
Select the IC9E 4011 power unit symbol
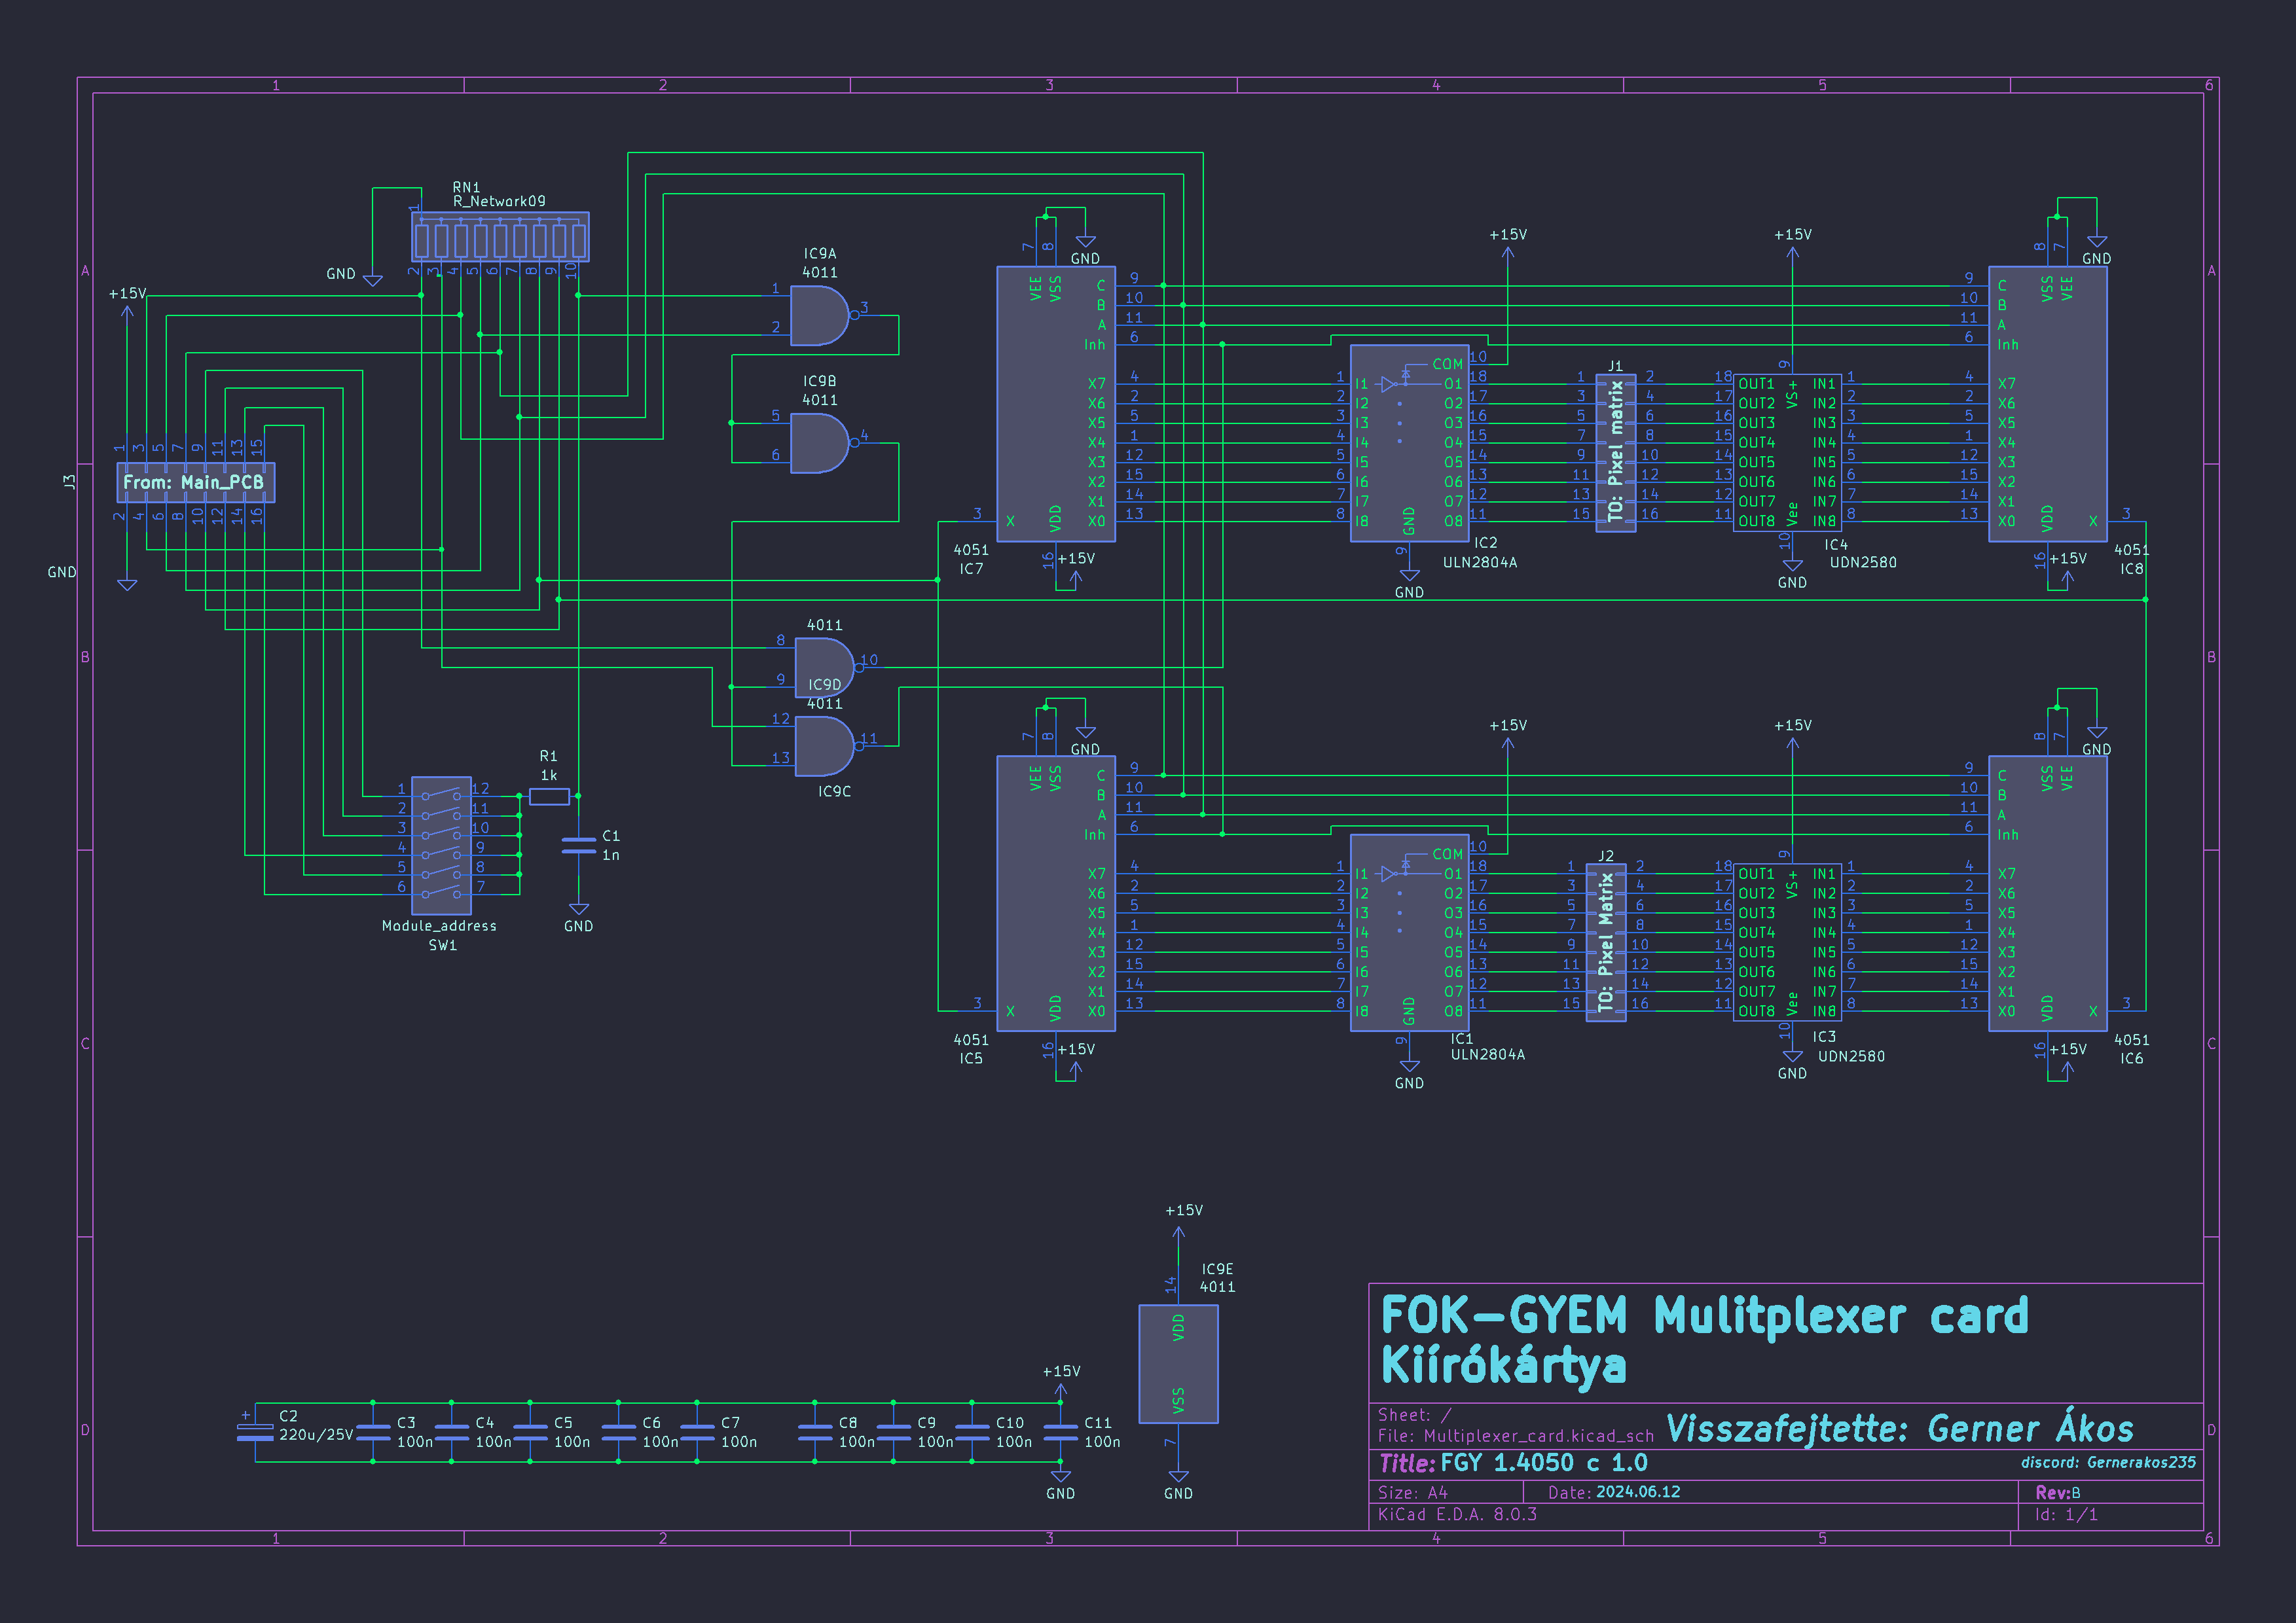(x=1178, y=1364)
